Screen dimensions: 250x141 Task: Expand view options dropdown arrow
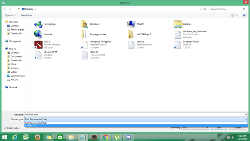click(237, 15)
